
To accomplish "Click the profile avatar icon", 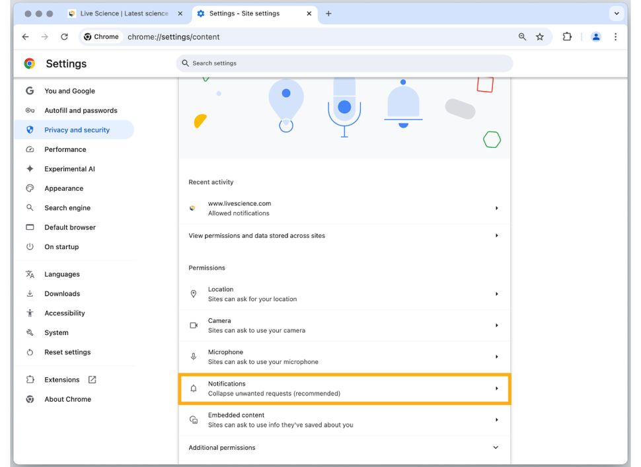I will click(x=595, y=36).
